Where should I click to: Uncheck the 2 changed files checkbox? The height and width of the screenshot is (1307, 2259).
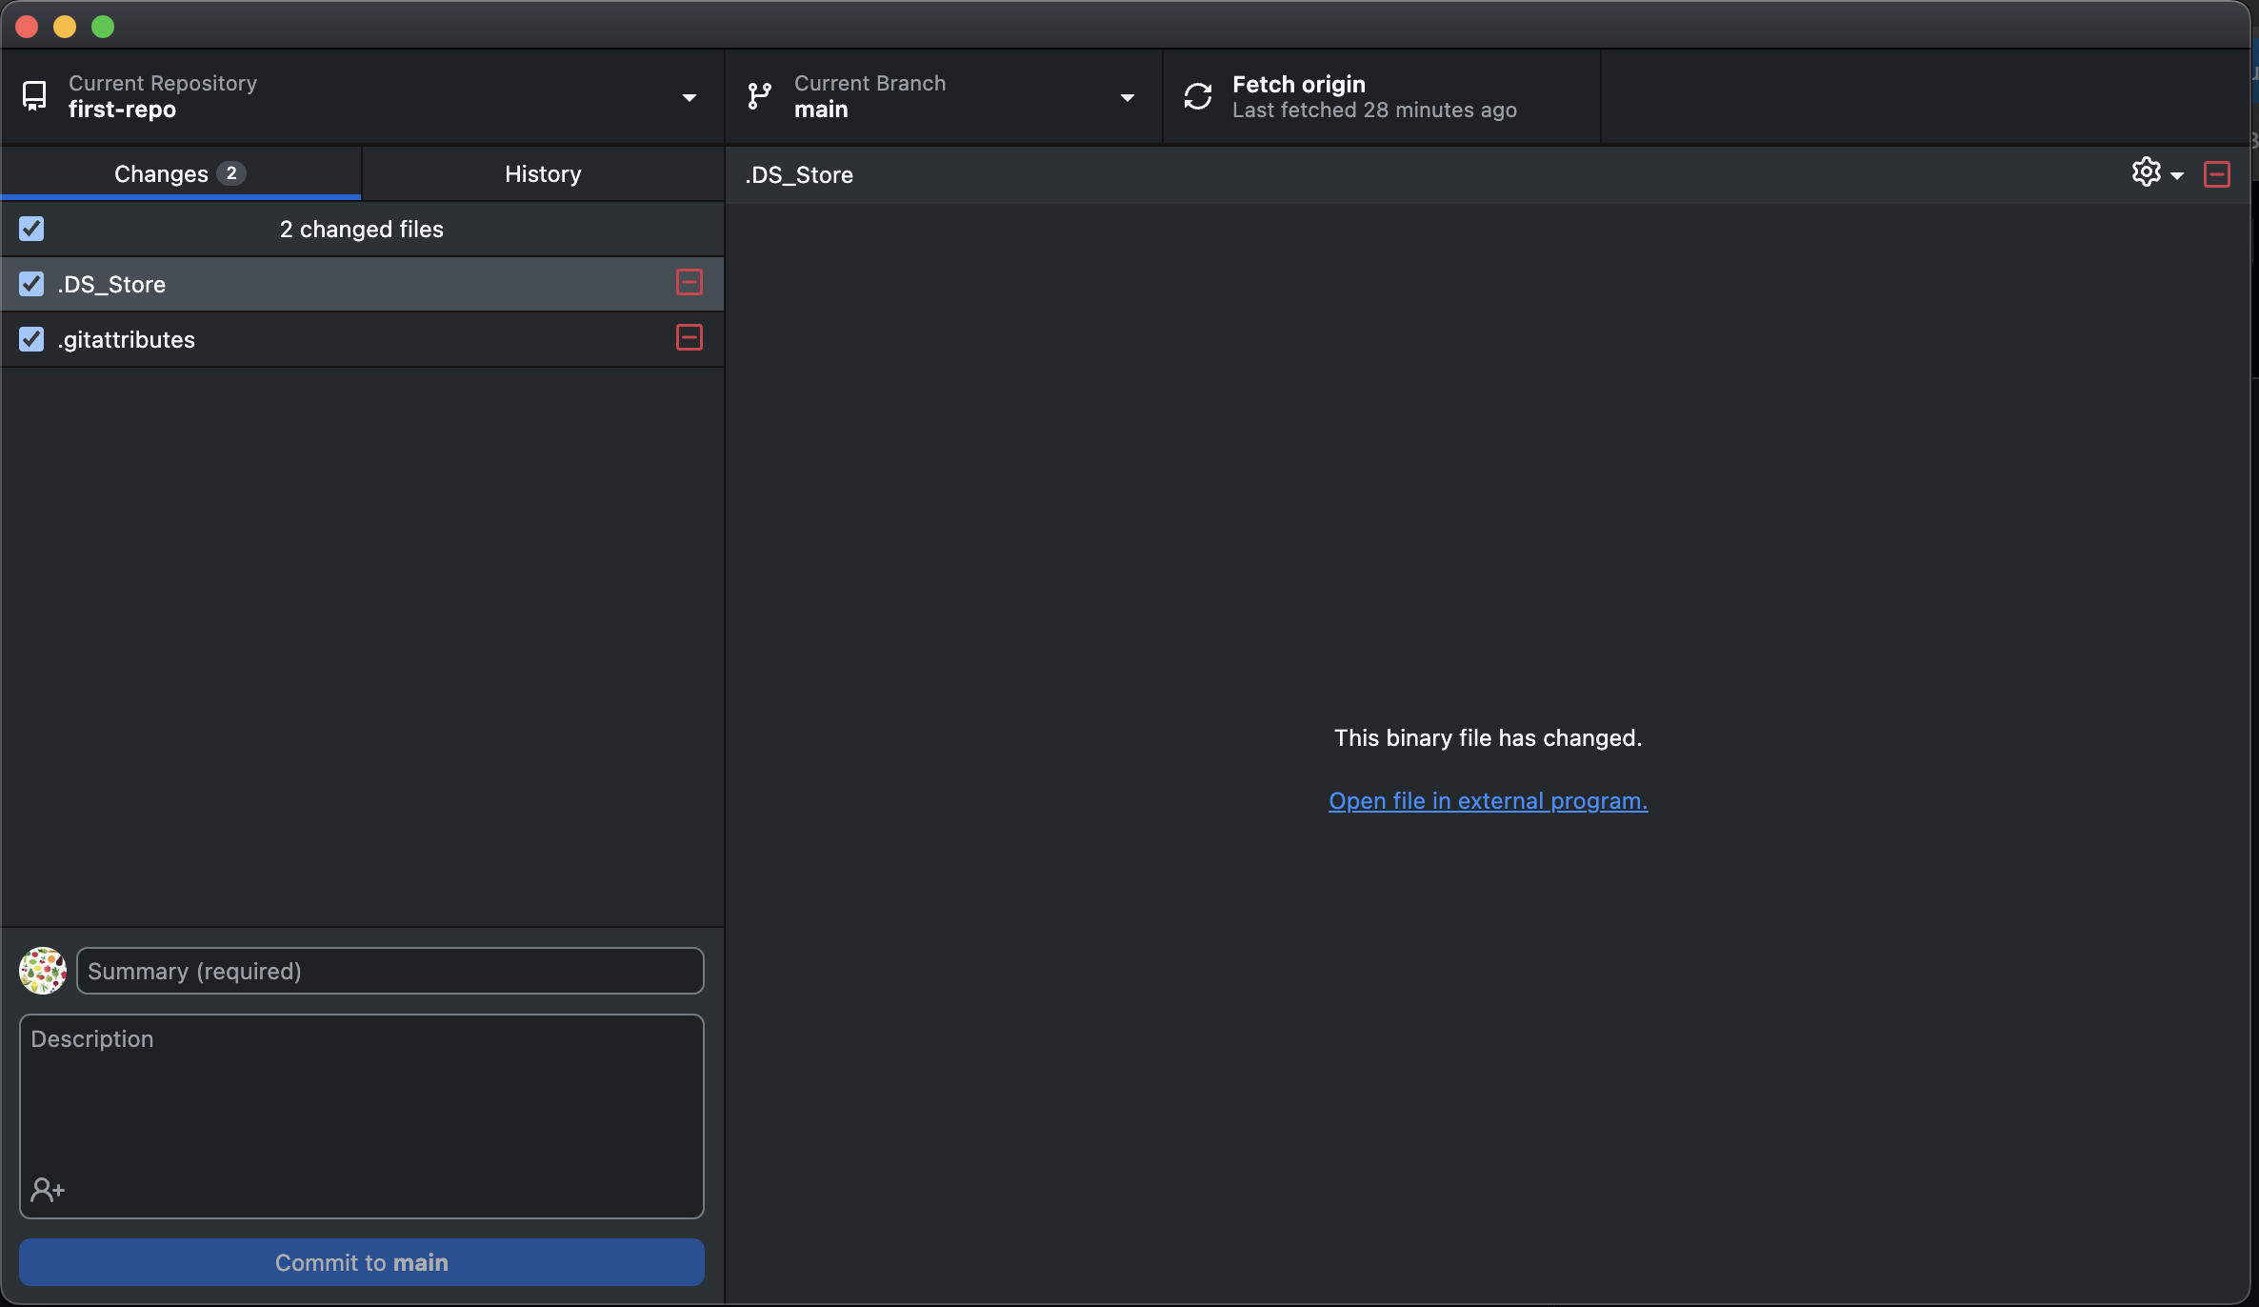[31, 229]
